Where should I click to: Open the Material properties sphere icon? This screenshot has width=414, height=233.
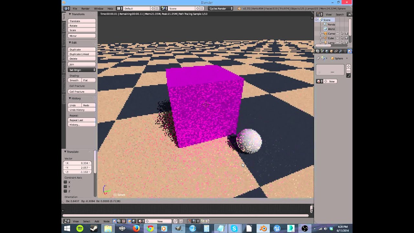tap(350, 51)
